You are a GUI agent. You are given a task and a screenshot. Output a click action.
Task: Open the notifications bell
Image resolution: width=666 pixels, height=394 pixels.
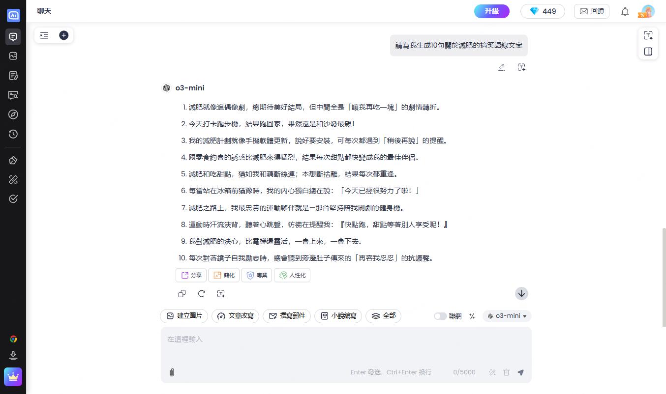(x=625, y=11)
